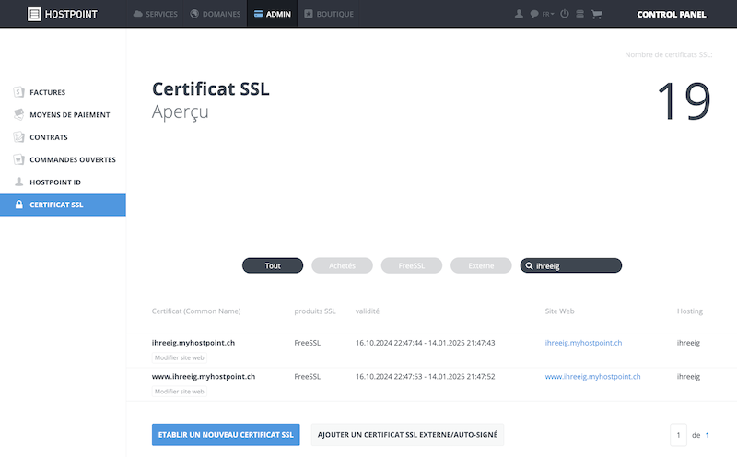Viewport: 737px width, 457px height.
Task: Open the user account icon
Action: (519, 14)
